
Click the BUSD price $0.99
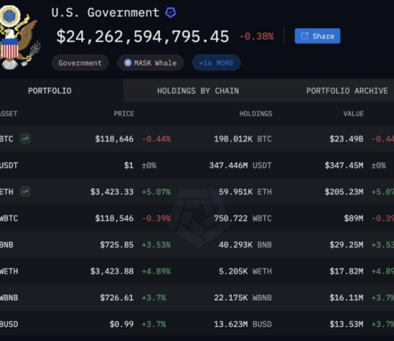(122, 324)
